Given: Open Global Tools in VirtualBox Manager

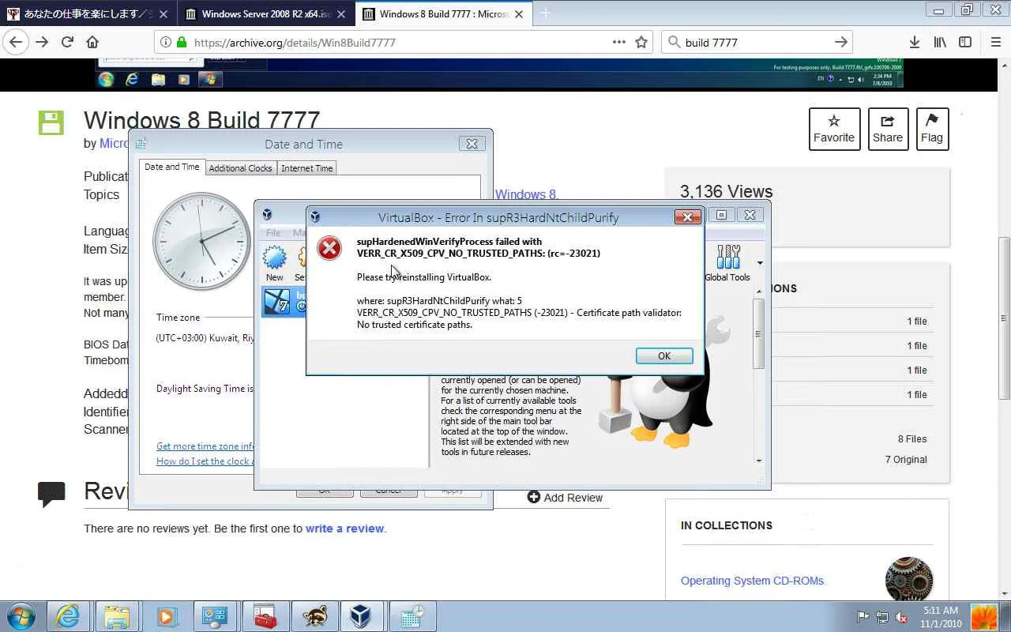Looking at the screenshot, I should tap(727, 262).
